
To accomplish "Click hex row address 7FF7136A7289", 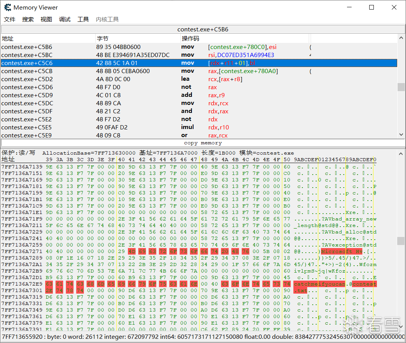I will click(22, 258).
